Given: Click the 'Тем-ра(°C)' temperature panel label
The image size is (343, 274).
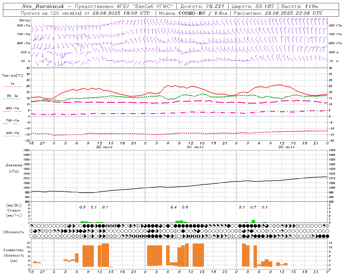Looking at the screenshot, I should point(13,76).
